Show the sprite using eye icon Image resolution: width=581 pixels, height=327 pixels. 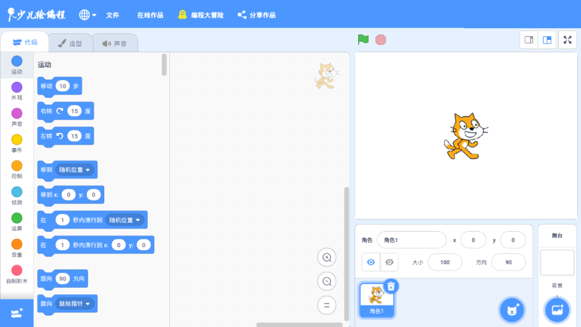pyautogui.click(x=371, y=262)
